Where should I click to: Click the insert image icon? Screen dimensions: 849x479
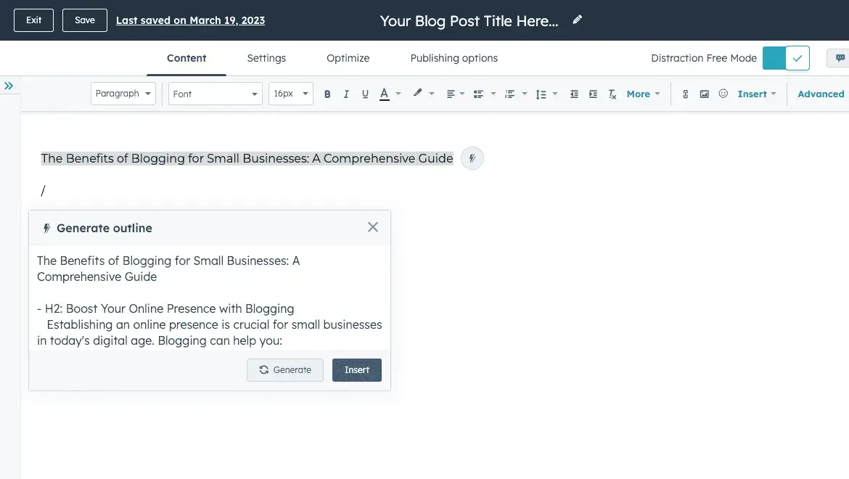704,94
